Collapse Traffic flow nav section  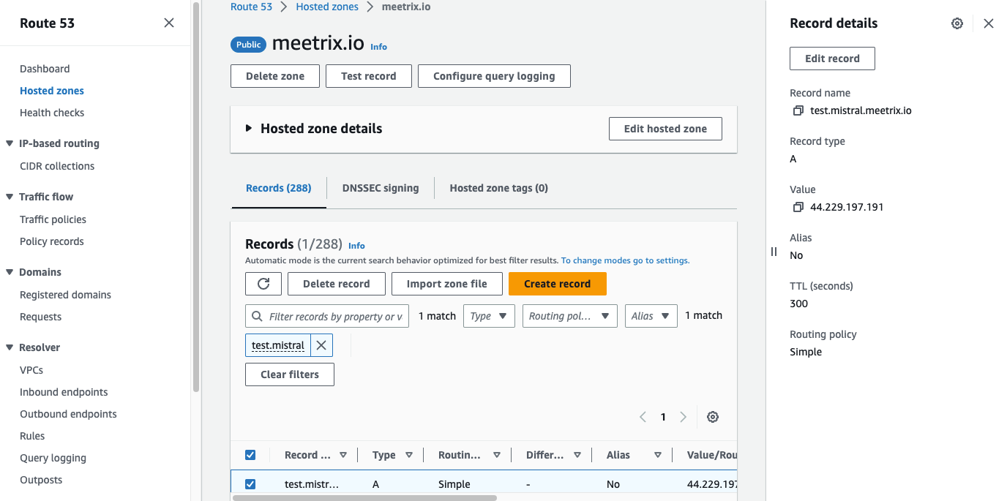click(x=10, y=197)
